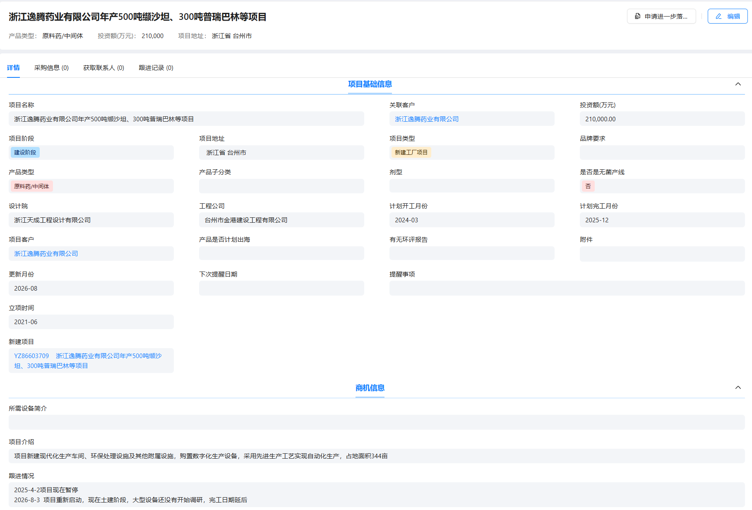Open the 获取联系人 (0) tab
Screen dimensions: 752x510
103,67
